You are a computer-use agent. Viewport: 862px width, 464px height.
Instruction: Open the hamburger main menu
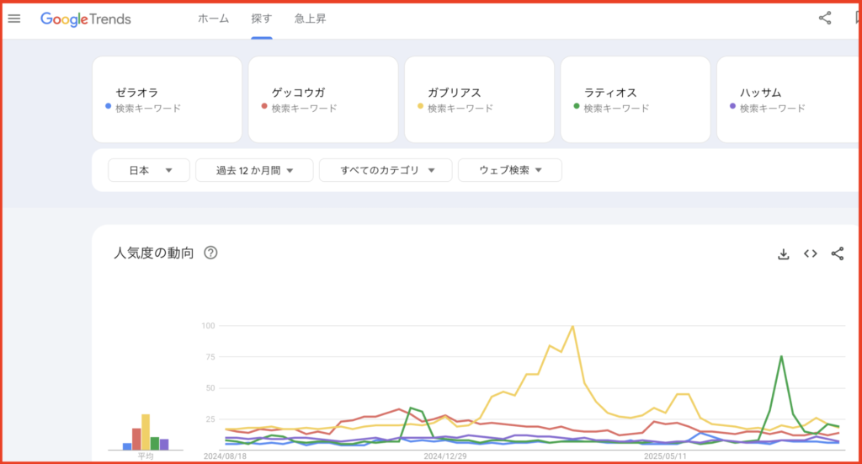coord(14,19)
